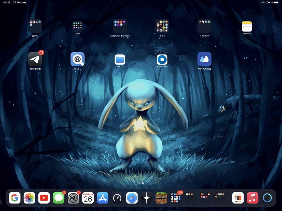Image resolution: width=282 pixels, height=211 pixels.
Task: Launch the Alexa blue ring app
Action: point(267,198)
